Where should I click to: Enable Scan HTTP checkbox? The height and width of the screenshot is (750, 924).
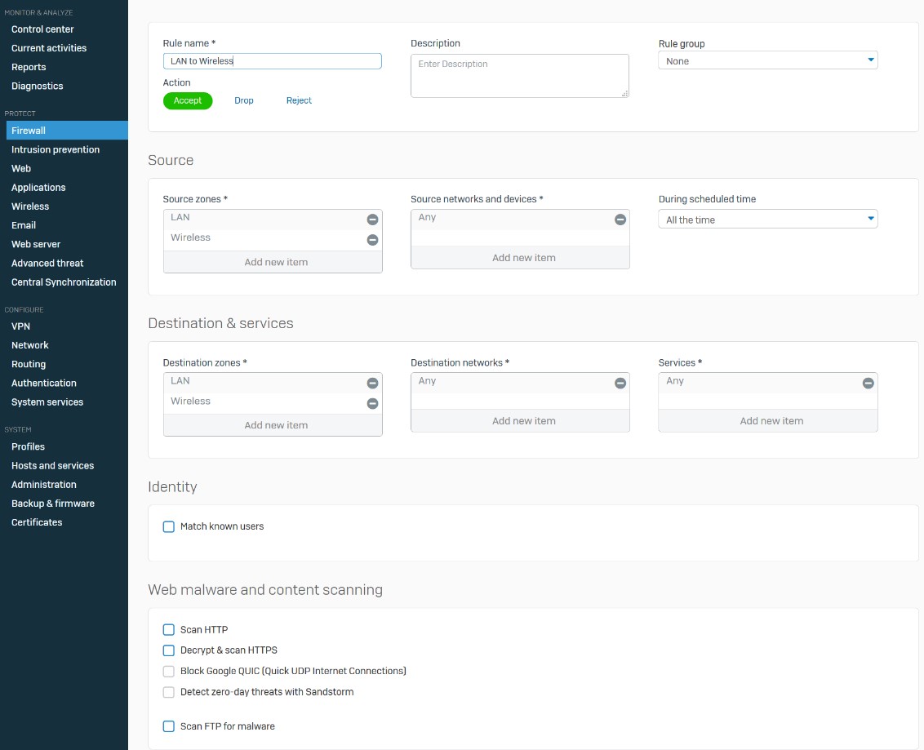(x=169, y=630)
